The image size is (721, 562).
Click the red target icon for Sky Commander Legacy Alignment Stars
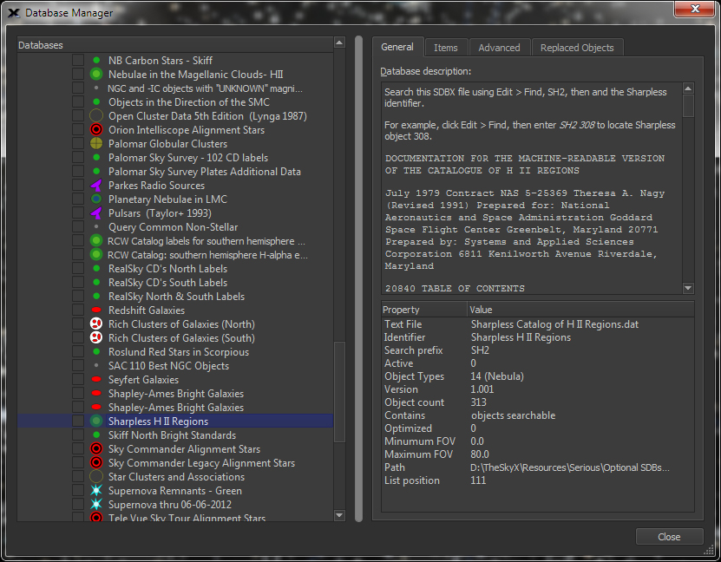coord(96,463)
